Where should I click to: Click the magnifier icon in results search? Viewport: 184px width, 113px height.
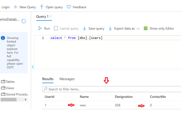[x=45, y=89]
